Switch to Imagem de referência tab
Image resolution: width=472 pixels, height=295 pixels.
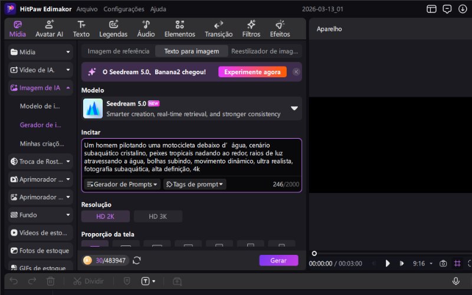click(119, 51)
